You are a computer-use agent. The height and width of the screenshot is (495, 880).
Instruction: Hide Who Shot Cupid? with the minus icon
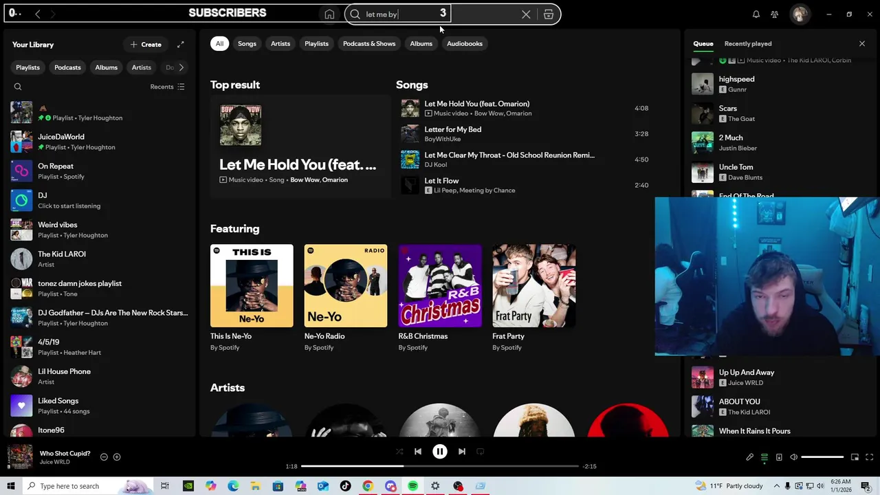coord(104,457)
